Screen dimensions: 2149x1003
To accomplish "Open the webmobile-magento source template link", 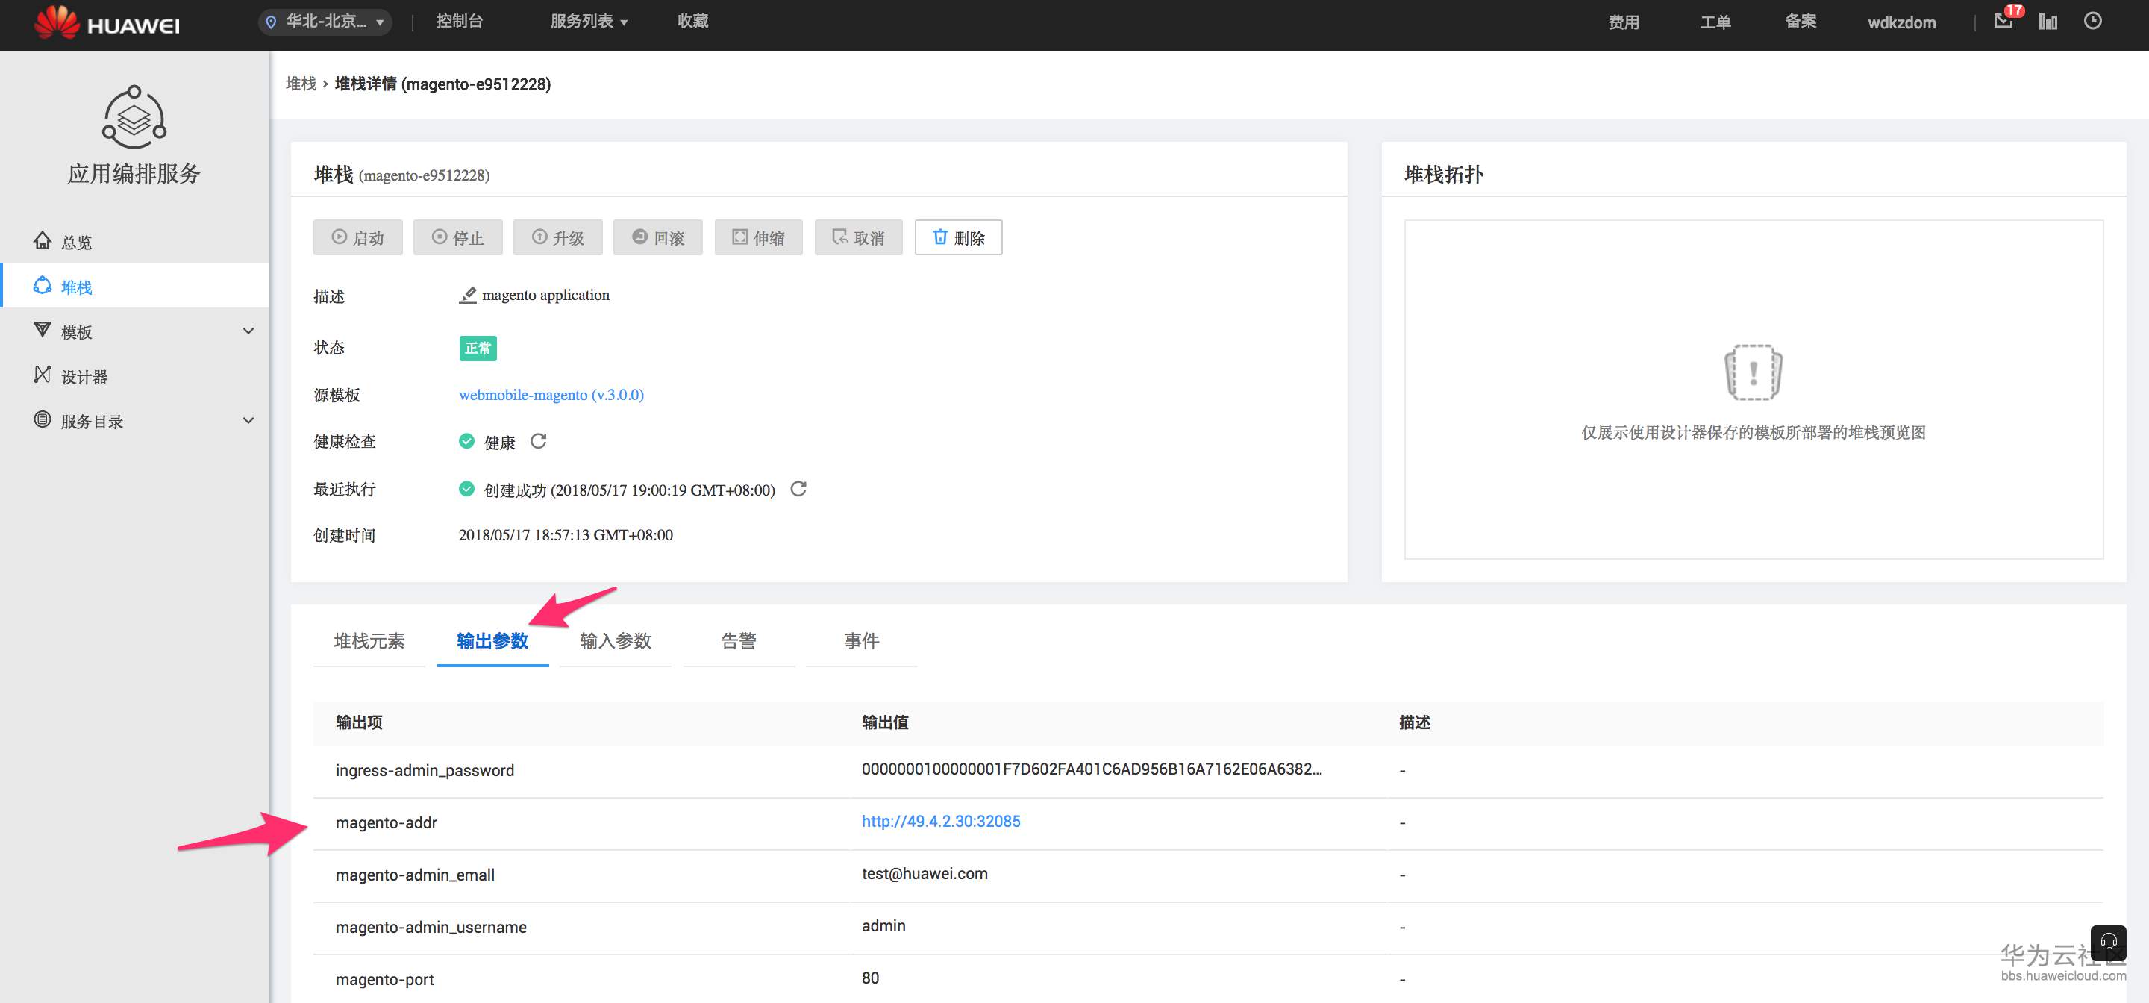I will click(x=551, y=395).
